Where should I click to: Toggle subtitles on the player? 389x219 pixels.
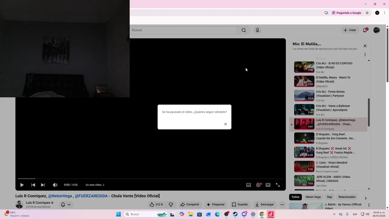click(249, 185)
